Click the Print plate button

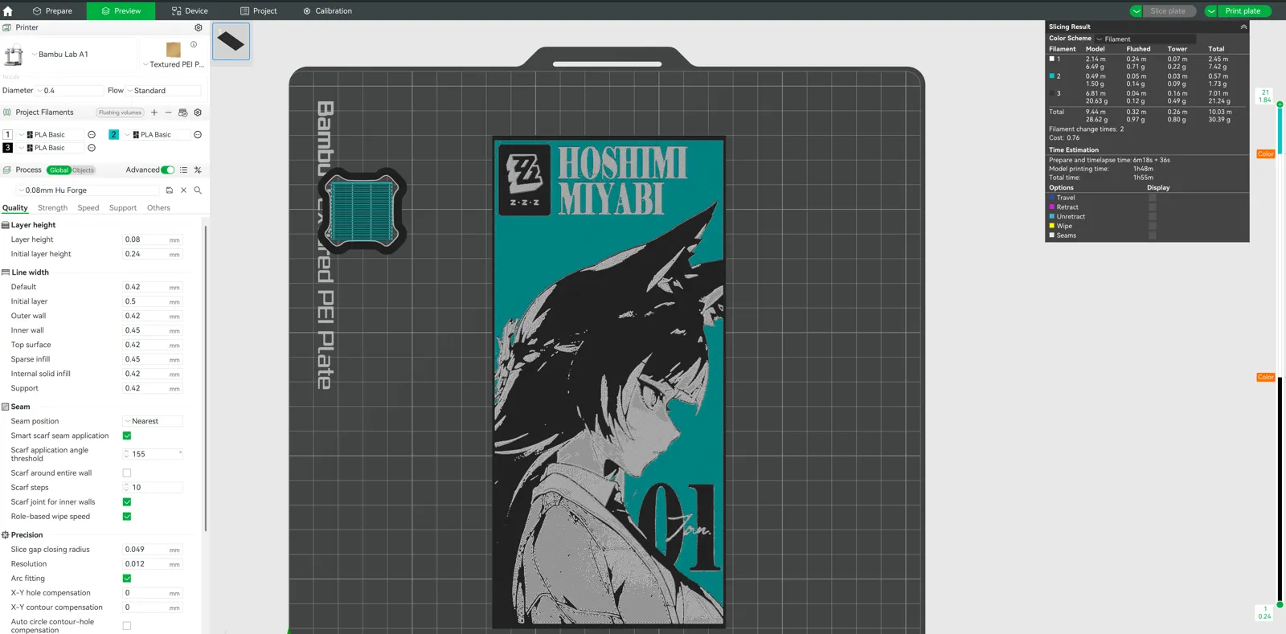tap(1243, 11)
